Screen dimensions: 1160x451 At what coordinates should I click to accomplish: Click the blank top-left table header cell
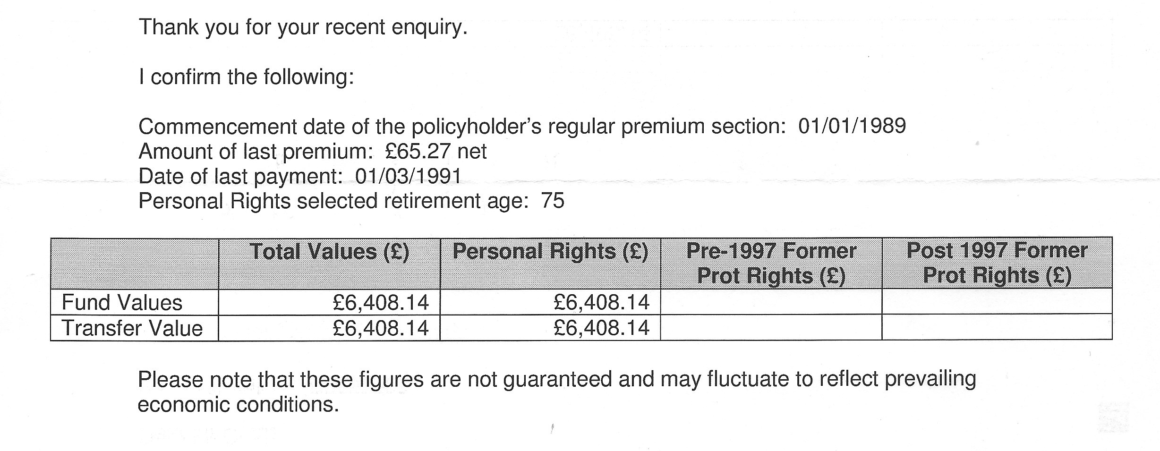point(135,263)
